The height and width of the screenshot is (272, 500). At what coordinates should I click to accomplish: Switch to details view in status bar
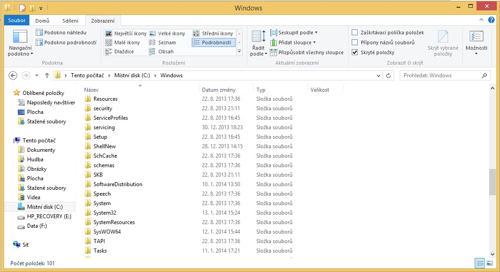(480, 263)
